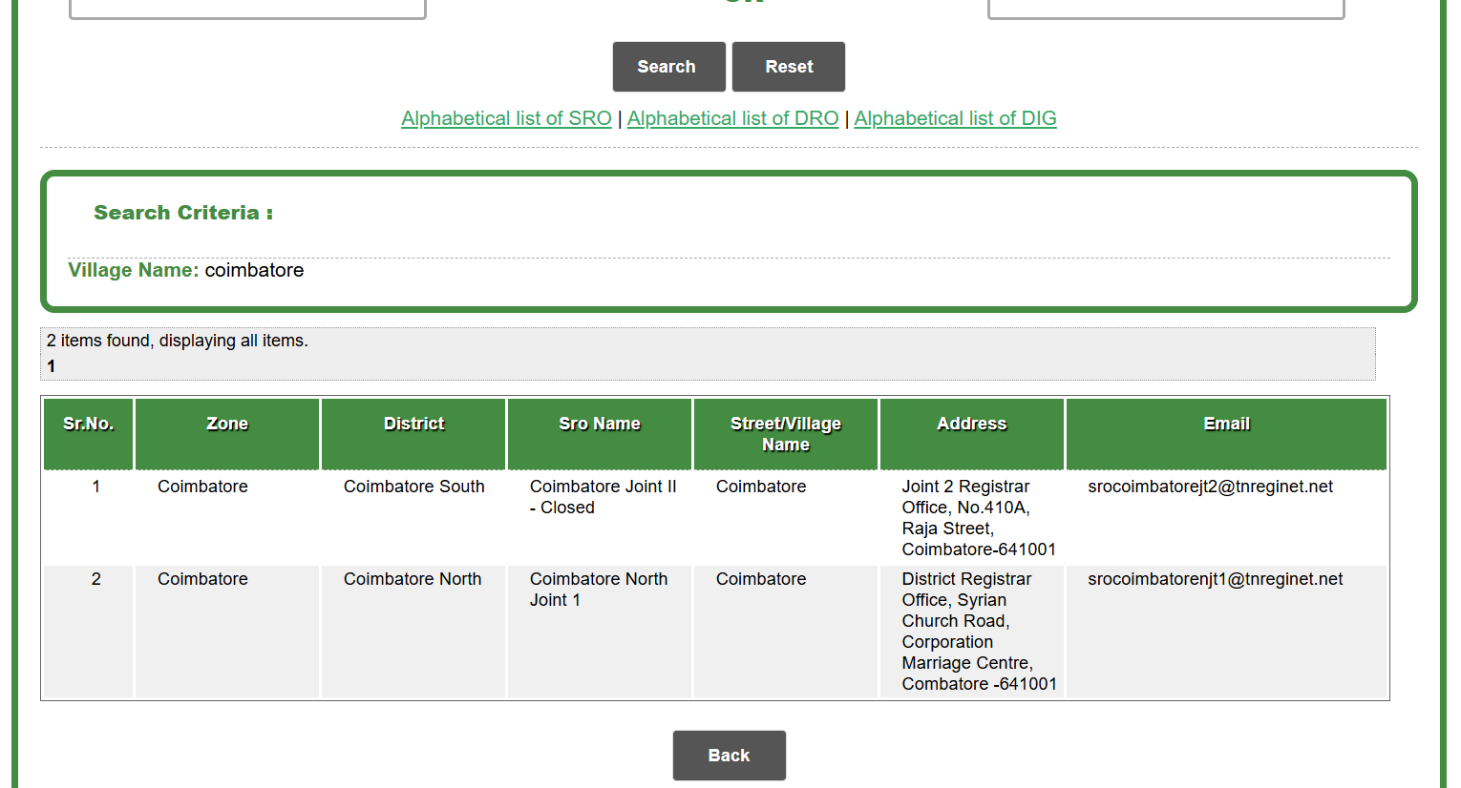Click the Search button
The image size is (1461, 788).
click(668, 67)
